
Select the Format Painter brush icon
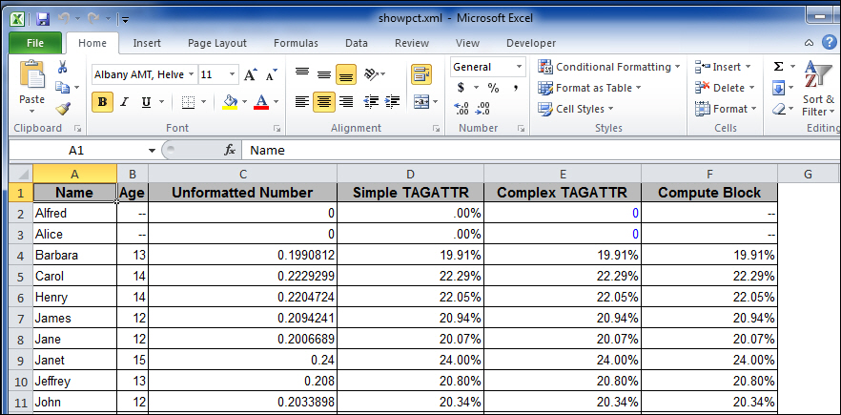point(62,109)
